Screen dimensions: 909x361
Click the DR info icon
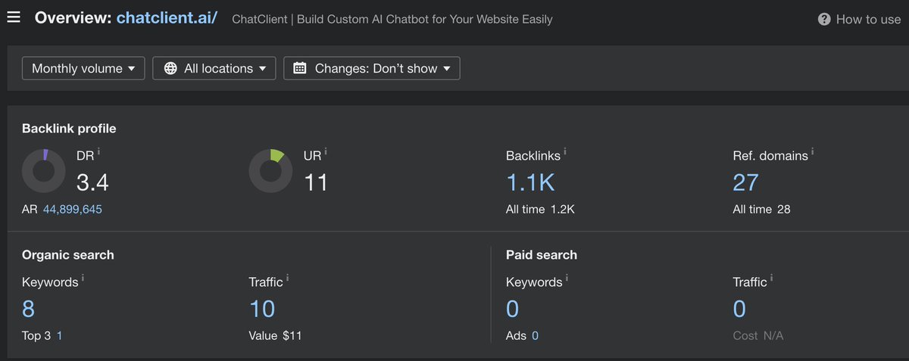pyautogui.click(x=98, y=151)
